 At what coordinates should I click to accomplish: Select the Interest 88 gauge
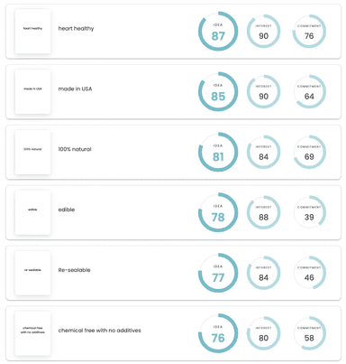pyautogui.click(x=263, y=212)
